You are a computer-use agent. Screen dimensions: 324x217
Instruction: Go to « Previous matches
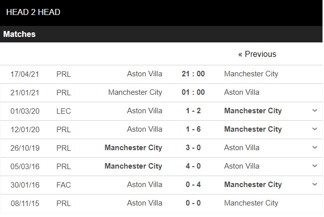coord(257,54)
